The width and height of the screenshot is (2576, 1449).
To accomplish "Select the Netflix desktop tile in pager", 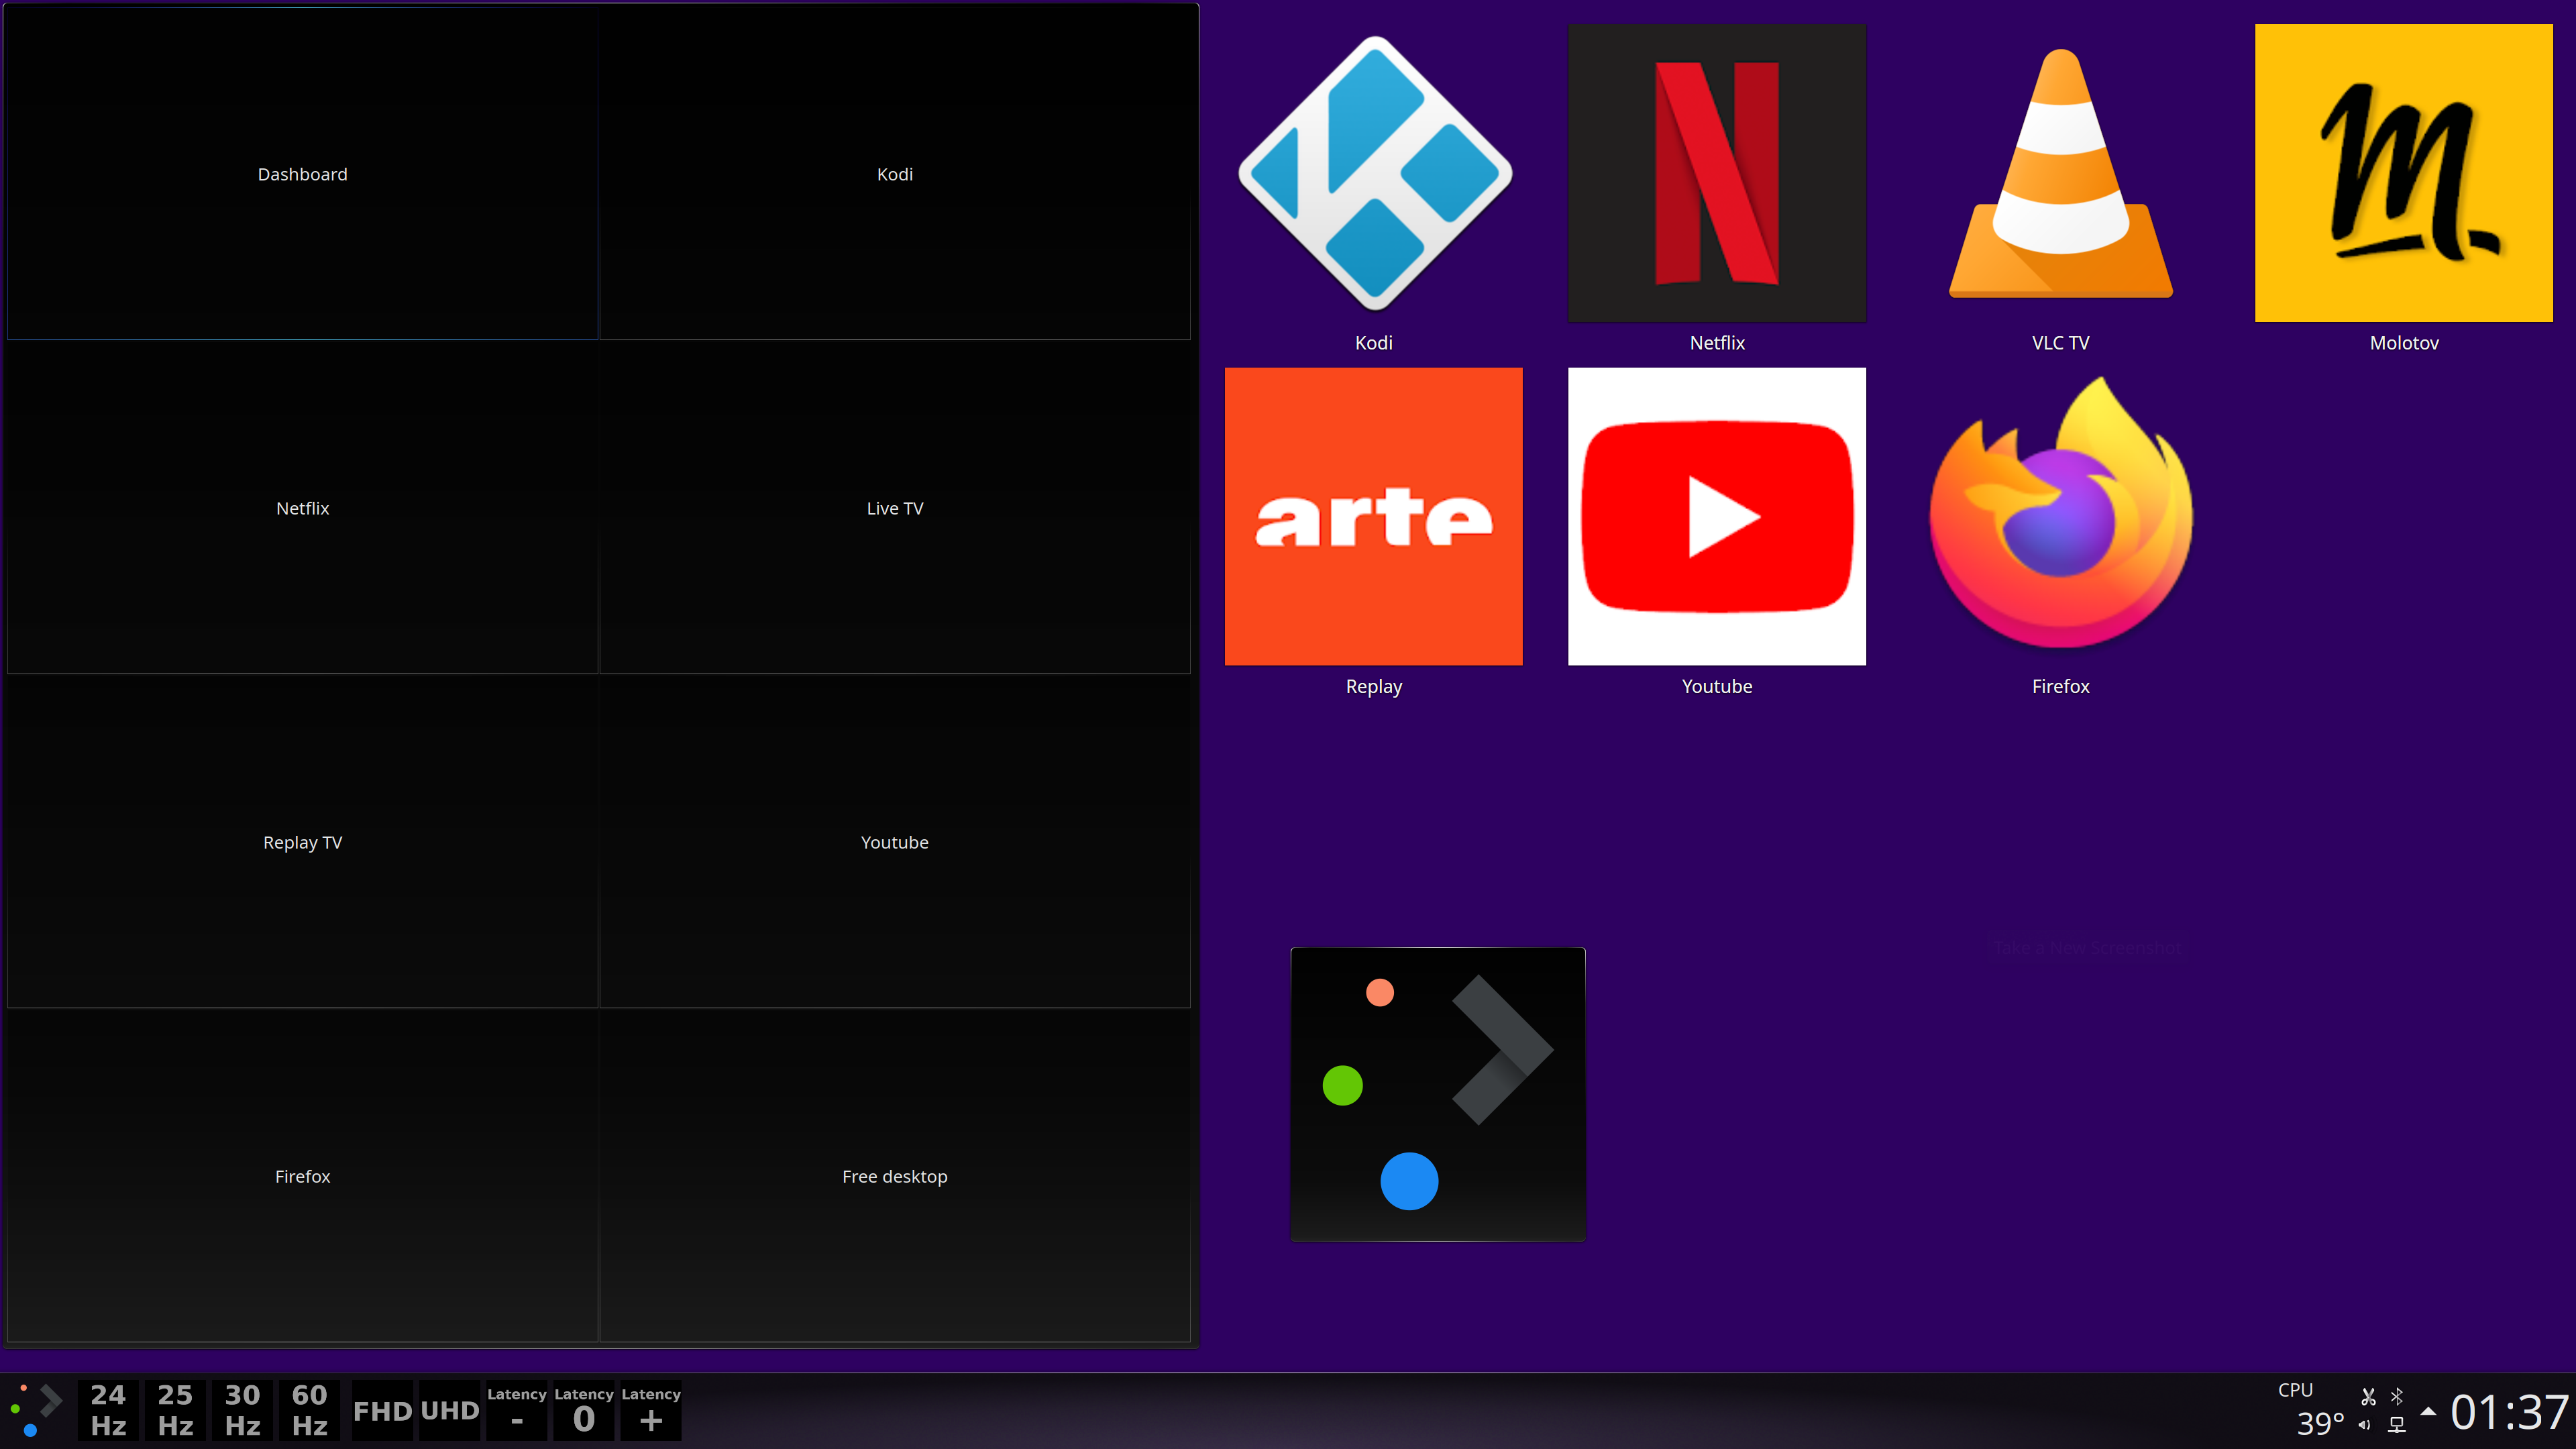I will tap(302, 508).
